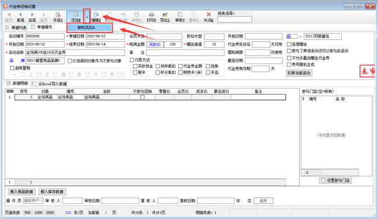The width and height of the screenshot is (378, 219).
Task: Check the 实收现金 payment option
Action: click(135, 66)
